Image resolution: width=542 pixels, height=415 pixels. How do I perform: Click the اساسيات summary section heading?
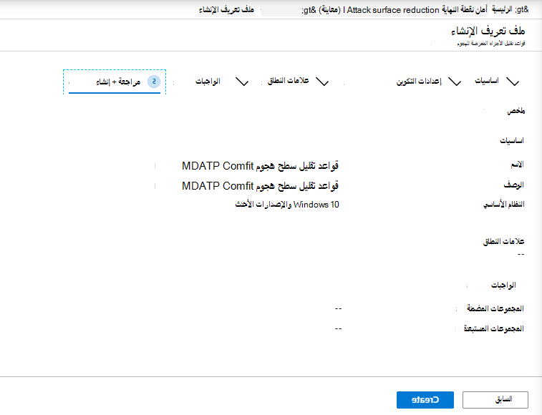point(512,141)
